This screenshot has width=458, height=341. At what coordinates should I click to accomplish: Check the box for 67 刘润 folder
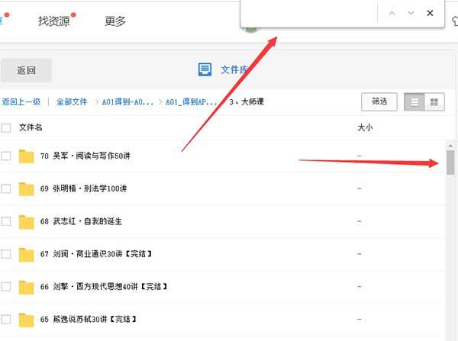coord(6,254)
